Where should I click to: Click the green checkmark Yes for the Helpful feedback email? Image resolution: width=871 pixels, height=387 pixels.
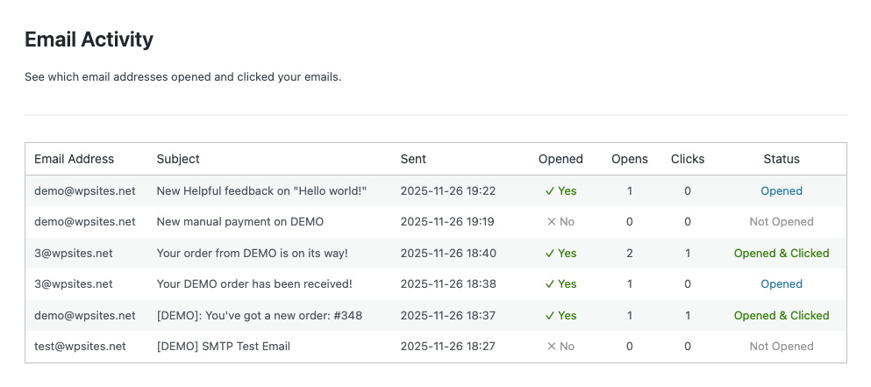click(560, 190)
